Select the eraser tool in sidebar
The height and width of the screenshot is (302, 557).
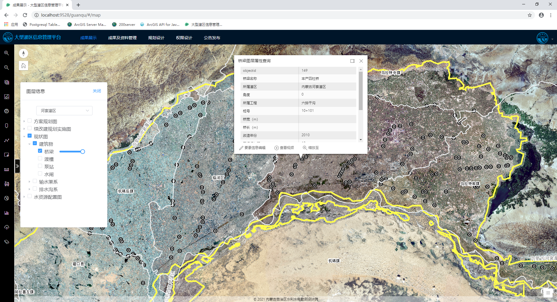coord(7,242)
